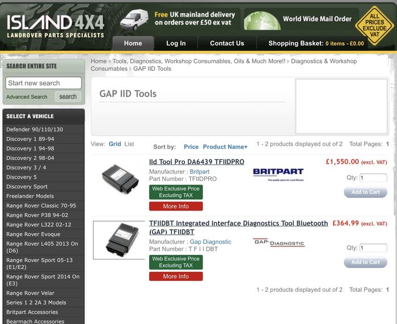Click the Britpart brand logo
397x324 pixels.
point(278,174)
